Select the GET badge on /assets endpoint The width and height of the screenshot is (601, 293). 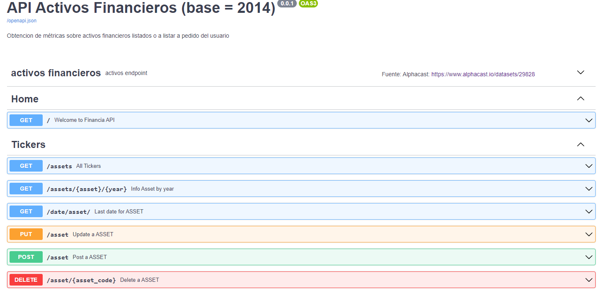coord(26,166)
